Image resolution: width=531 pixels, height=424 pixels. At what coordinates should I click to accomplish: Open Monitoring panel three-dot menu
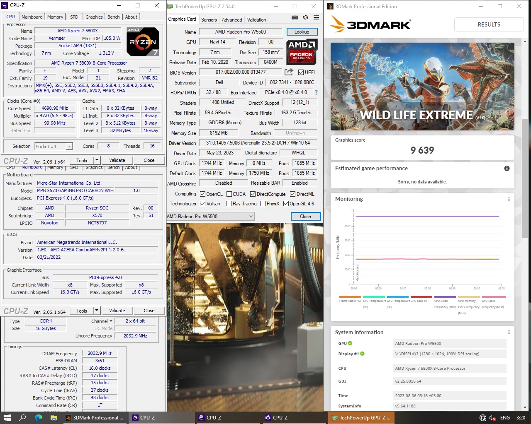click(509, 199)
